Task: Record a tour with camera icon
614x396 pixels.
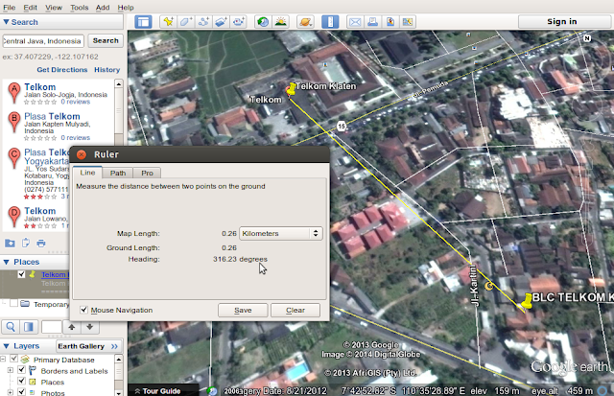Action: point(239,22)
